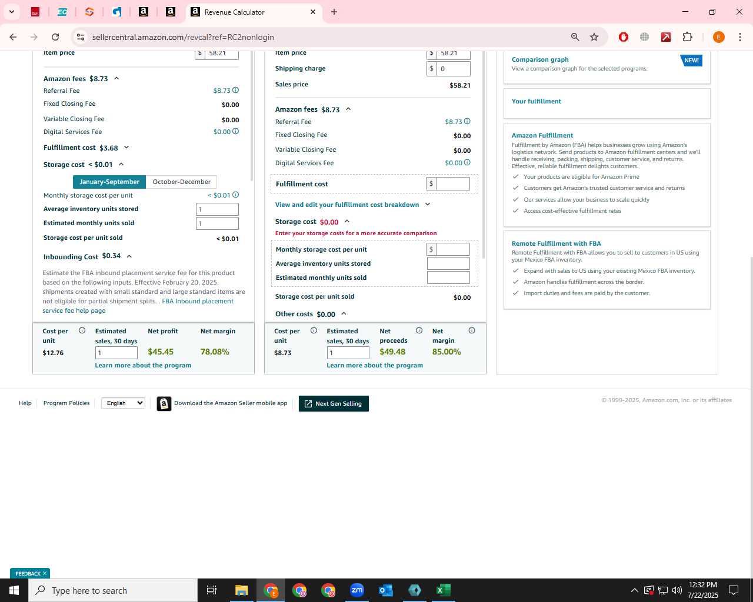Click left Estimated sales 30 days field
The width and height of the screenshot is (753, 602).
[116, 353]
